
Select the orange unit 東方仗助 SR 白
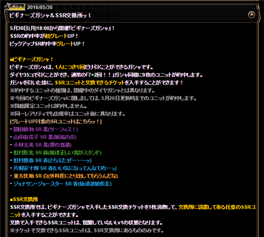point(65,176)
